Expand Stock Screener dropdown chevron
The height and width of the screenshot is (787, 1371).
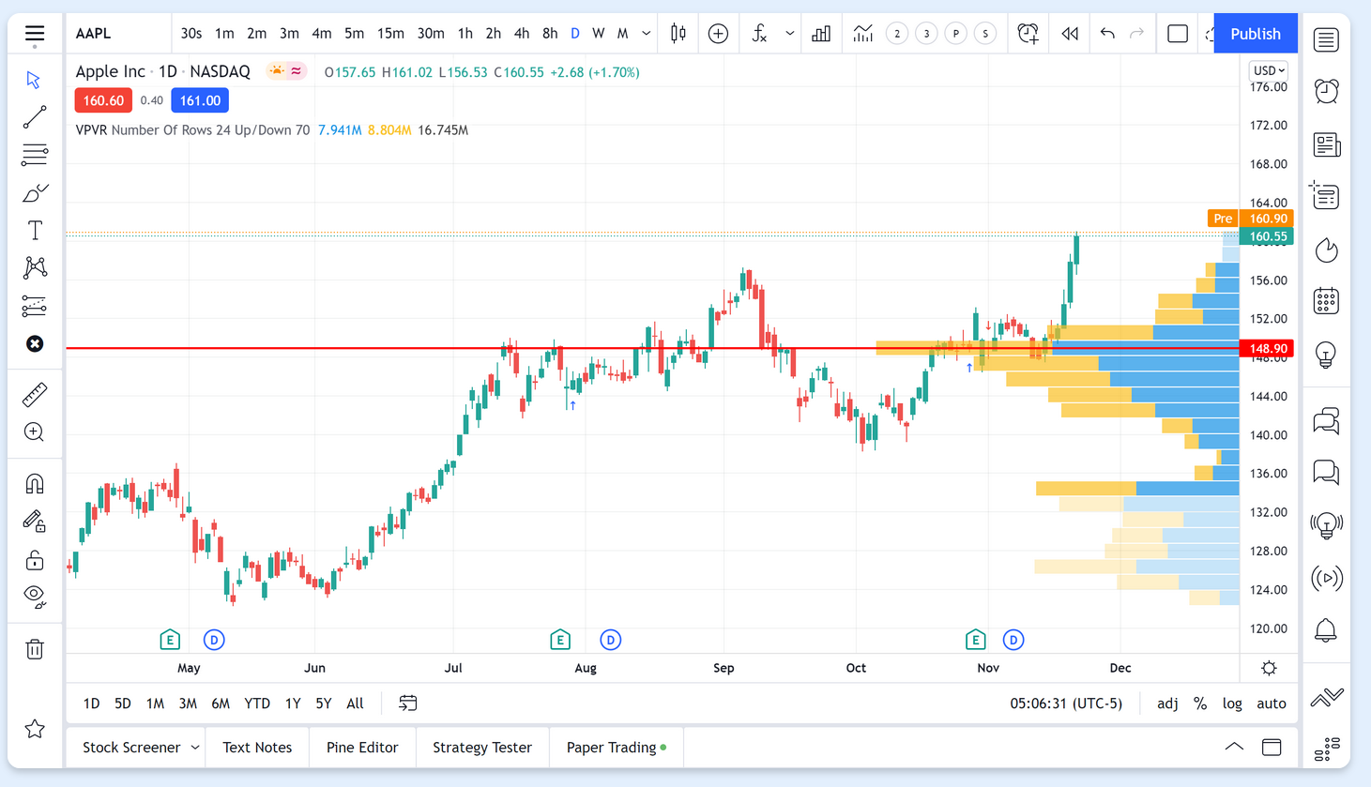coord(195,748)
